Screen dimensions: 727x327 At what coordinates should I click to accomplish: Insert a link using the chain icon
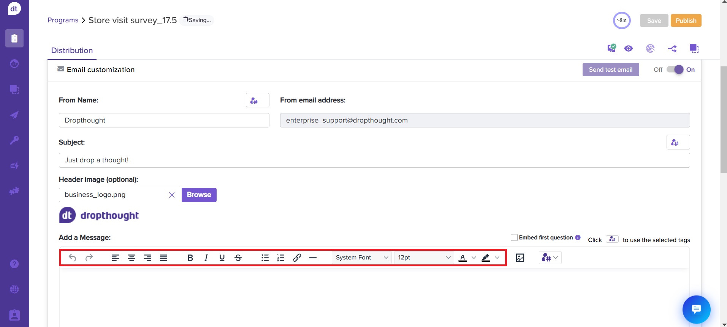(297, 258)
